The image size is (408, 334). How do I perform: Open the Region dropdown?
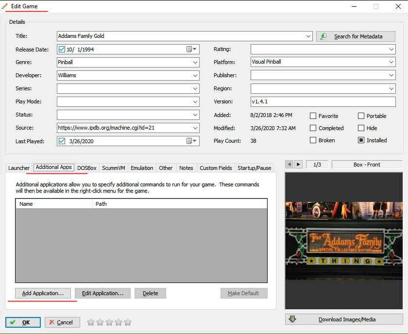391,89
